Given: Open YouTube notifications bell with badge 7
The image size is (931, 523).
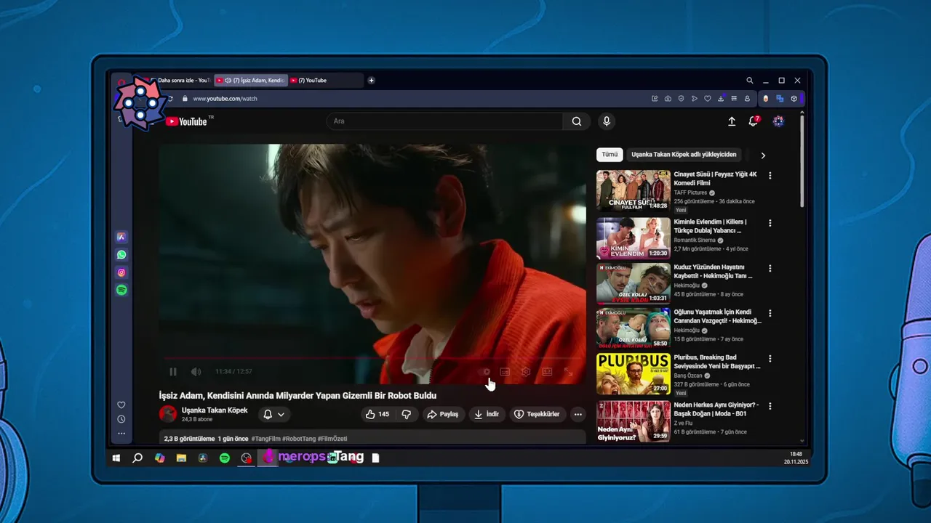Looking at the screenshot, I should (754, 121).
